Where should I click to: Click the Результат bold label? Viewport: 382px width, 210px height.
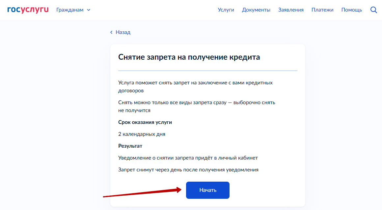[x=130, y=146]
